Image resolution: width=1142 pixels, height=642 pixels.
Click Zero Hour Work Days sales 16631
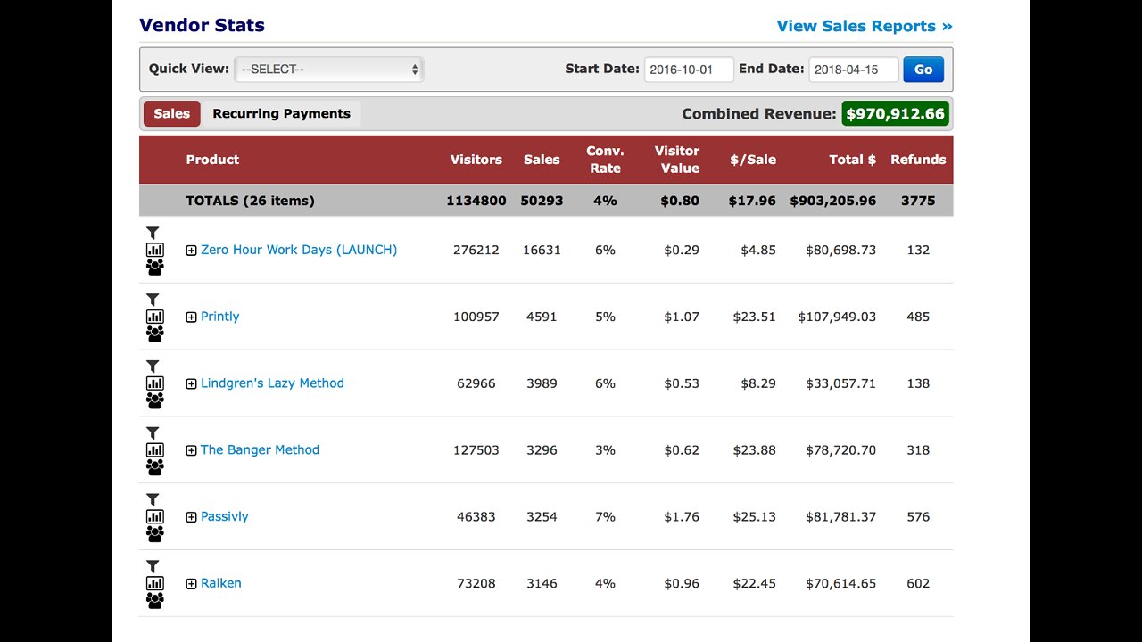(x=542, y=250)
